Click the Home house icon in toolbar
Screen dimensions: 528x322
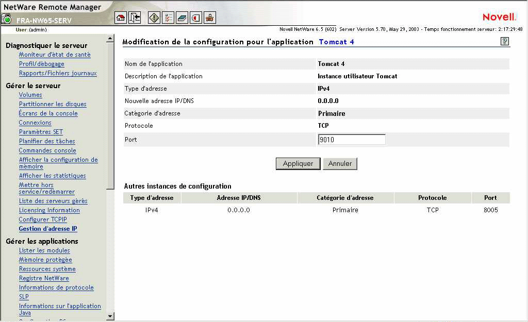pos(121,18)
